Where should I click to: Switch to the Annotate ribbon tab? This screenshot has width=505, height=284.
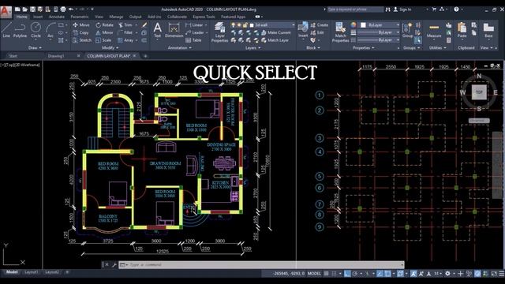pos(56,17)
